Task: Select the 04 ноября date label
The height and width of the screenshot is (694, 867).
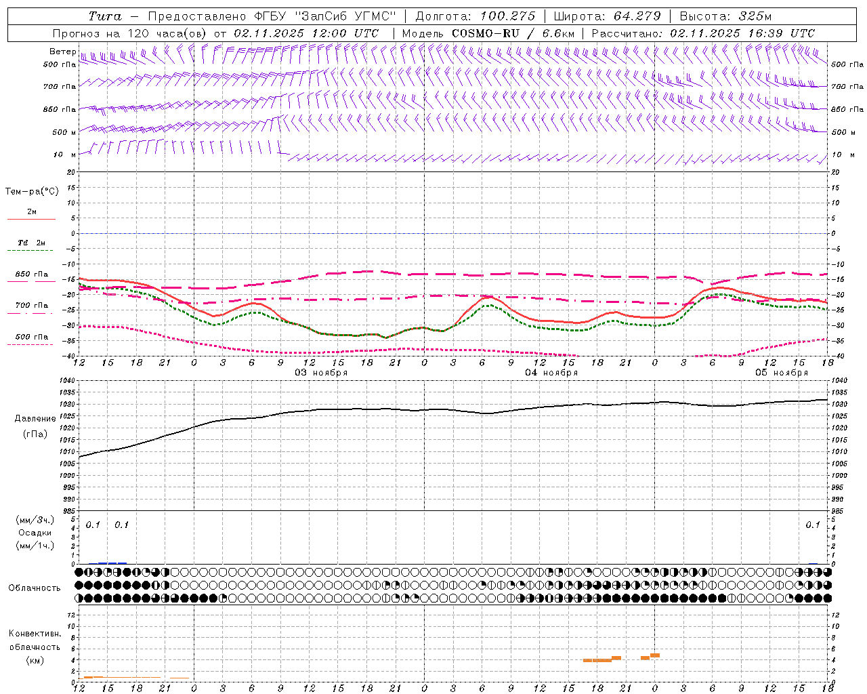Action: click(x=551, y=373)
